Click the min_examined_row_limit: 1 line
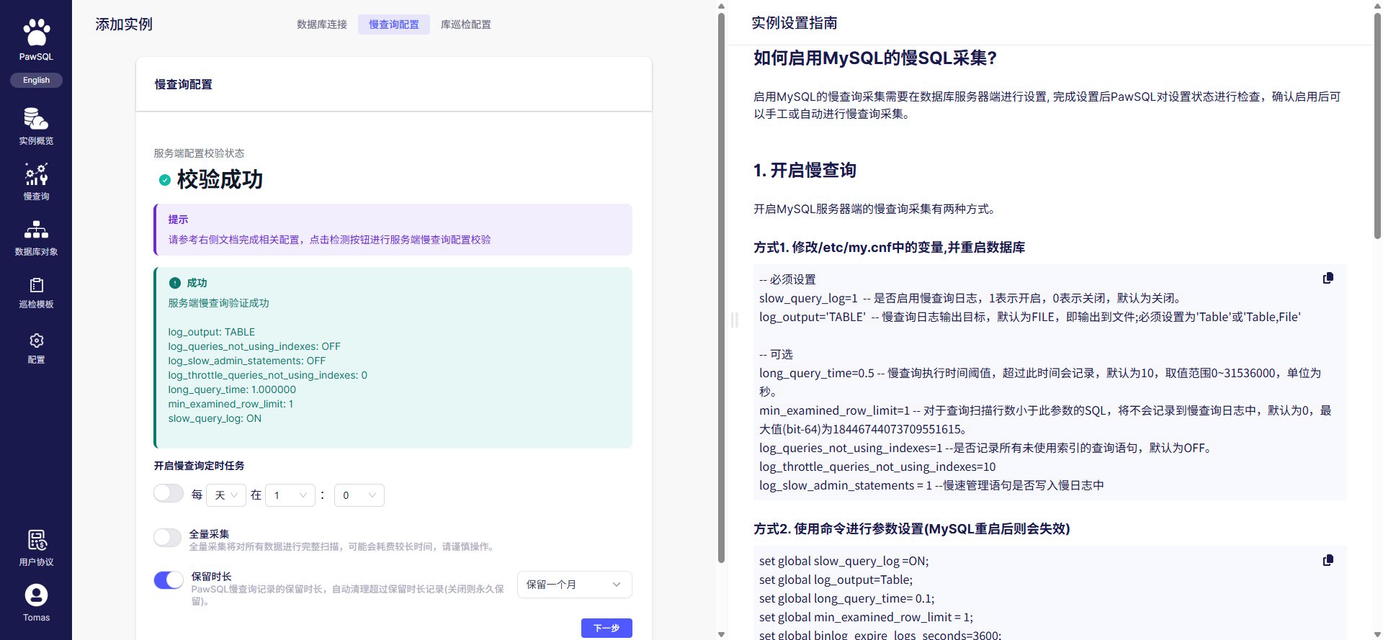The height and width of the screenshot is (640, 1383). coord(230,404)
